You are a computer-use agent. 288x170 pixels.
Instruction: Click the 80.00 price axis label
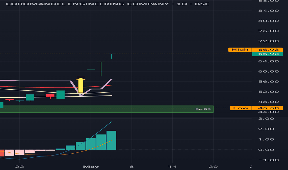coord(269,21)
